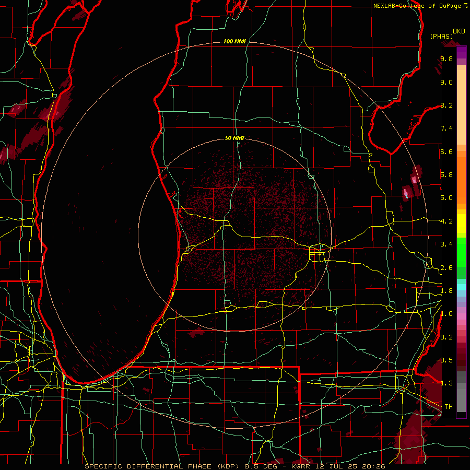Click the Specific Differential Phase caption at bottom

pos(234,466)
